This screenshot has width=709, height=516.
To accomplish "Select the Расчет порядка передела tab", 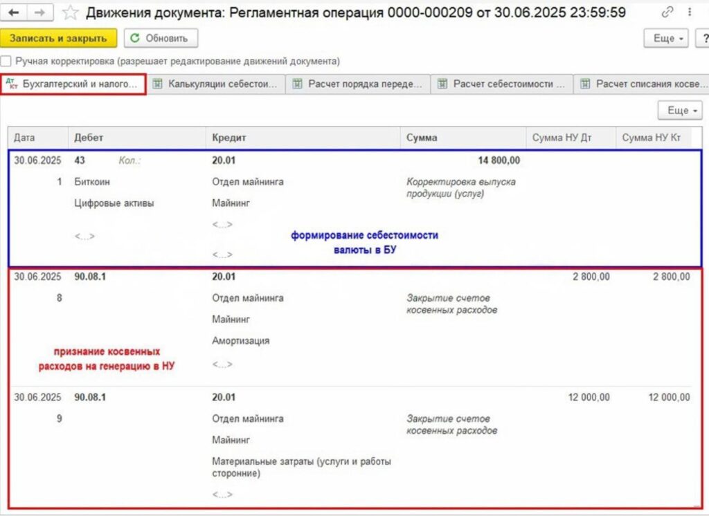I will coord(358,84).
